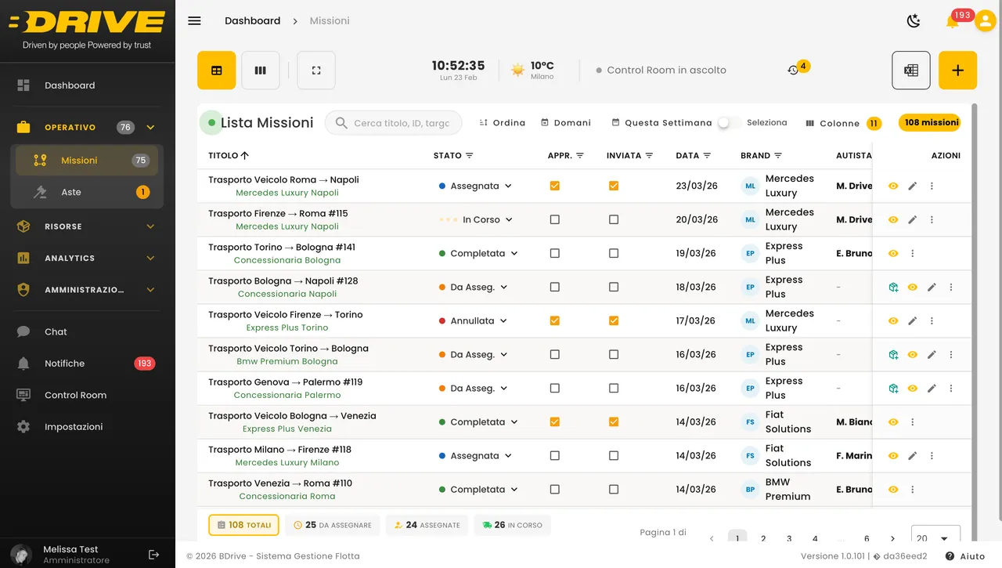Toggle the Seleziona switch
Screen dimensions: 1002x568
click(729, 123)
